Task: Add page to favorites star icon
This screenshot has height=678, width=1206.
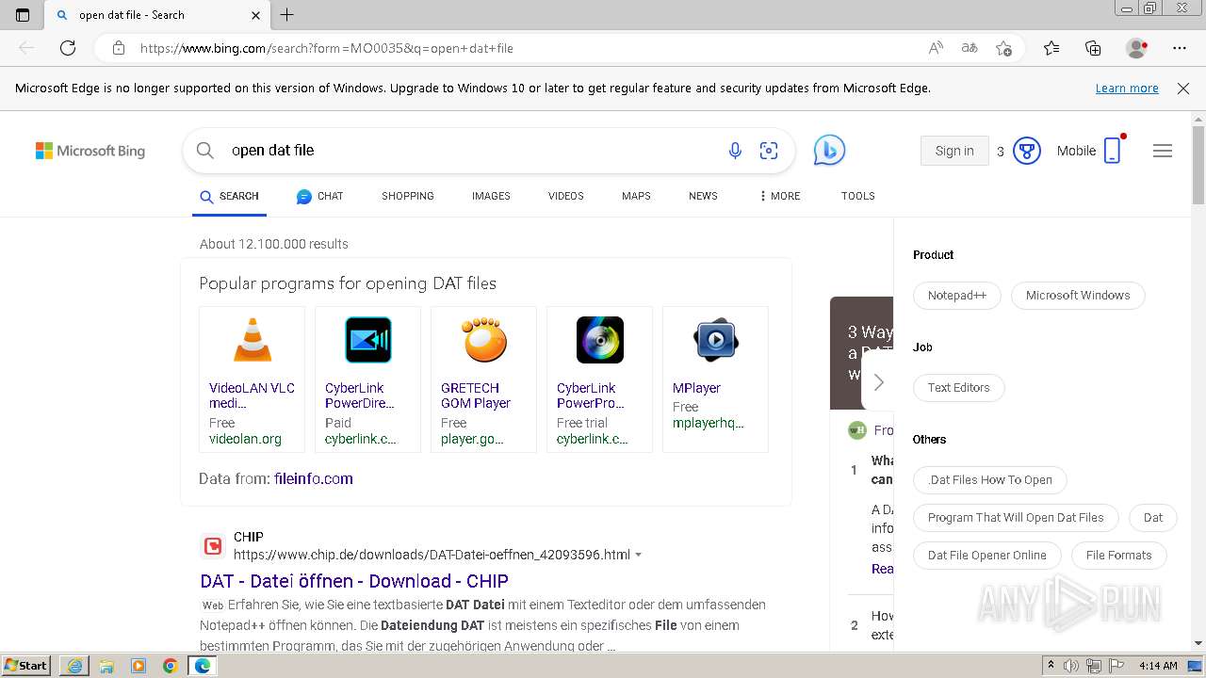Action: point(1004,48)
